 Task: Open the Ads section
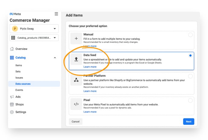click(18, 97)
